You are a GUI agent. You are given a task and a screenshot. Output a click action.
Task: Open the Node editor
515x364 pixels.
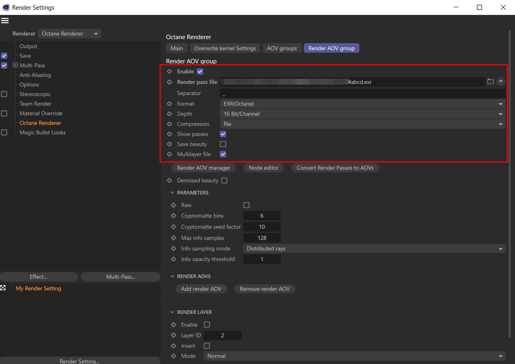point(264,168)
